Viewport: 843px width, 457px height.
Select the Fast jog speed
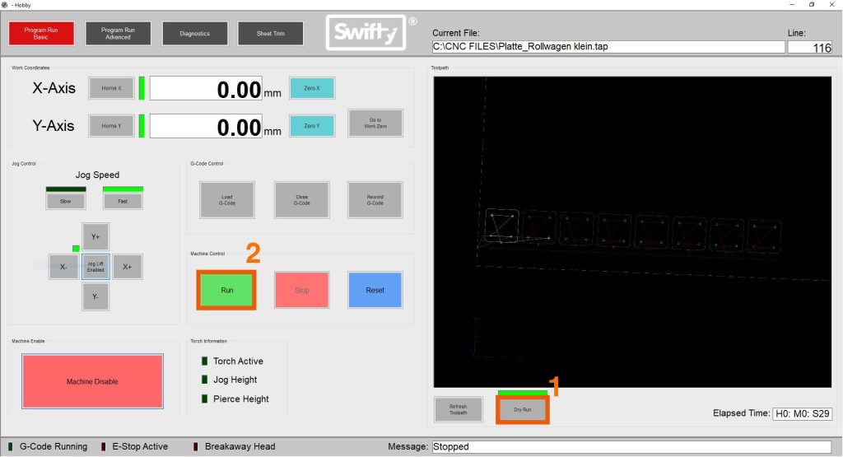tap(123, 201)
